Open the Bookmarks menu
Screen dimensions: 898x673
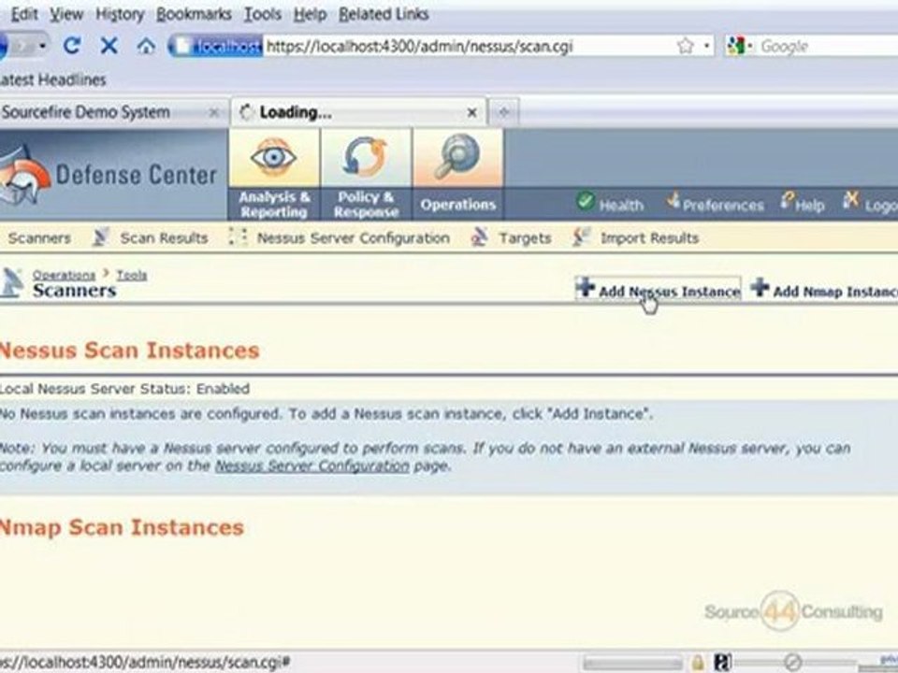pyautogui.click(x=194, y=14)
